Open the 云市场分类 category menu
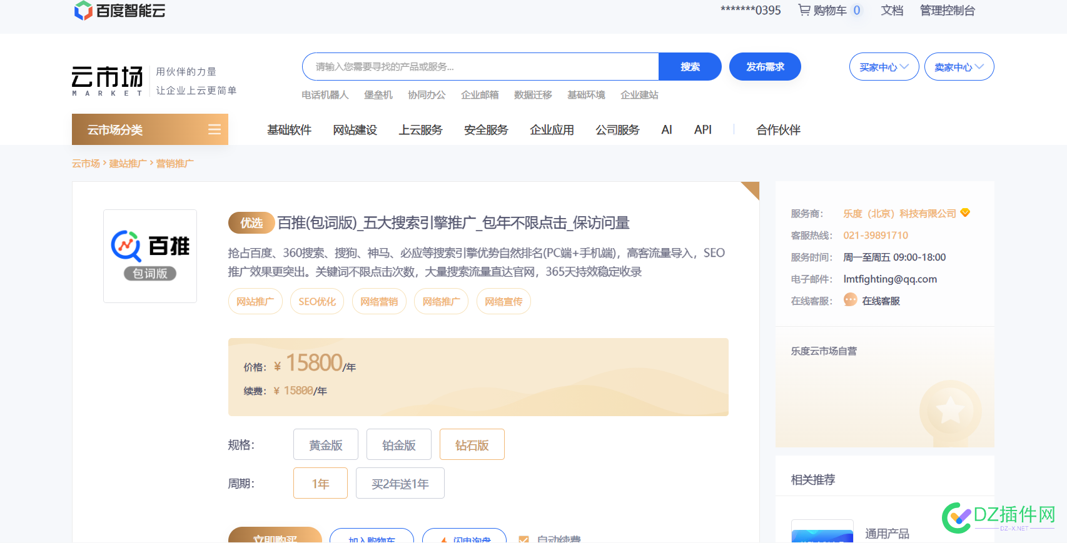This screenshot has height=543, width=1067. click(x=150, y=129)
